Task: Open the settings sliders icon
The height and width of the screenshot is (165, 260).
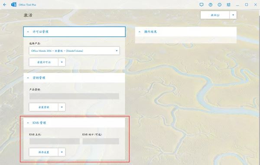Action: pyautogui.click(x=228, y=5)
